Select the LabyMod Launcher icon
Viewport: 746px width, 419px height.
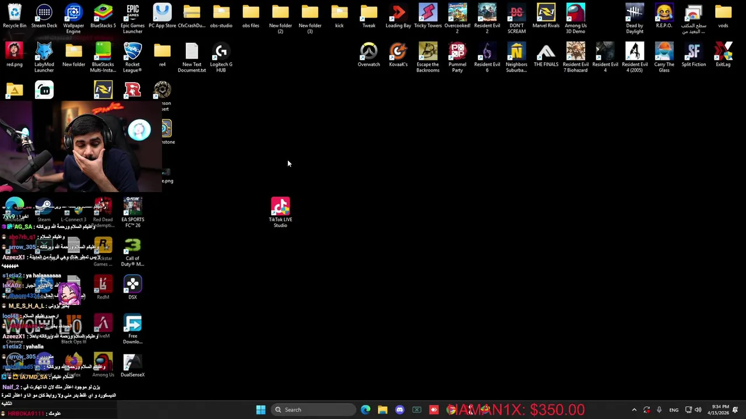point(44,57)
